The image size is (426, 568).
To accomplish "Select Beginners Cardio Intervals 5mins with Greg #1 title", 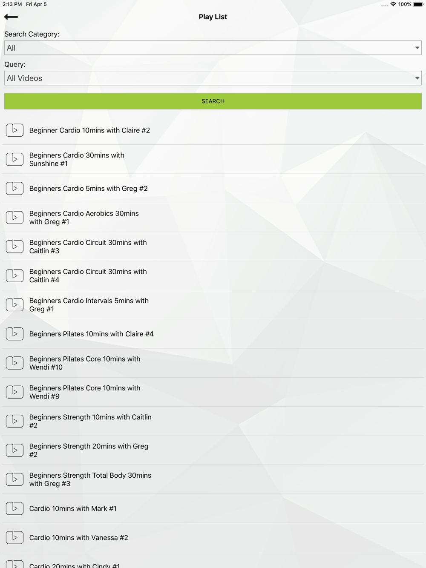I will tap(89, 305).
